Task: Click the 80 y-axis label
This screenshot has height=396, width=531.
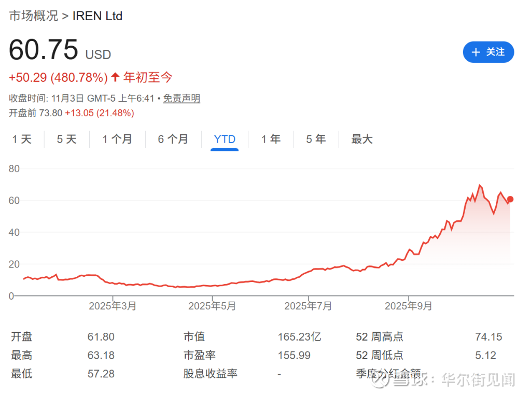Action: pos(14,168)
